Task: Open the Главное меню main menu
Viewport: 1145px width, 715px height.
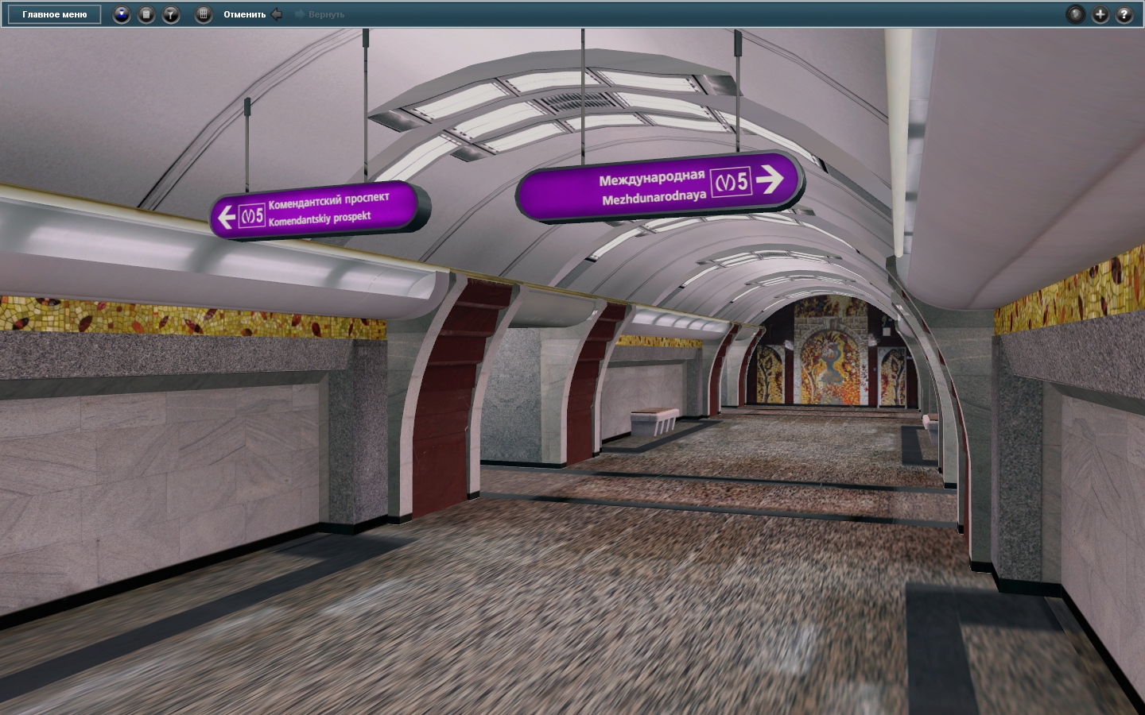Action: (55, 14)
